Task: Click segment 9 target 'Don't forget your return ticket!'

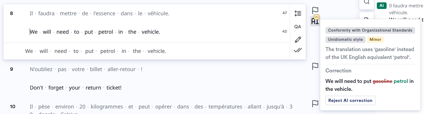Action: pyautogui.click(x=76, y=88)
